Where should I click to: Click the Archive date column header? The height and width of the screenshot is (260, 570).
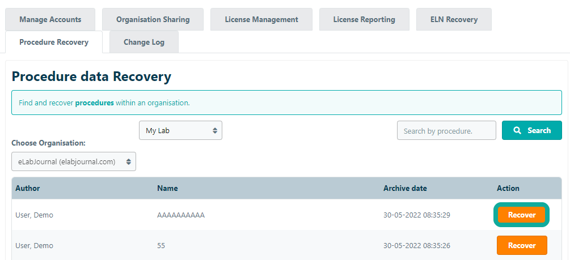click(405, 188)
